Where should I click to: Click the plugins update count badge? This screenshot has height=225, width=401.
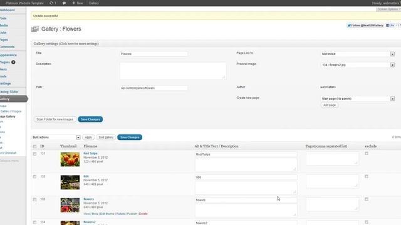13,62
